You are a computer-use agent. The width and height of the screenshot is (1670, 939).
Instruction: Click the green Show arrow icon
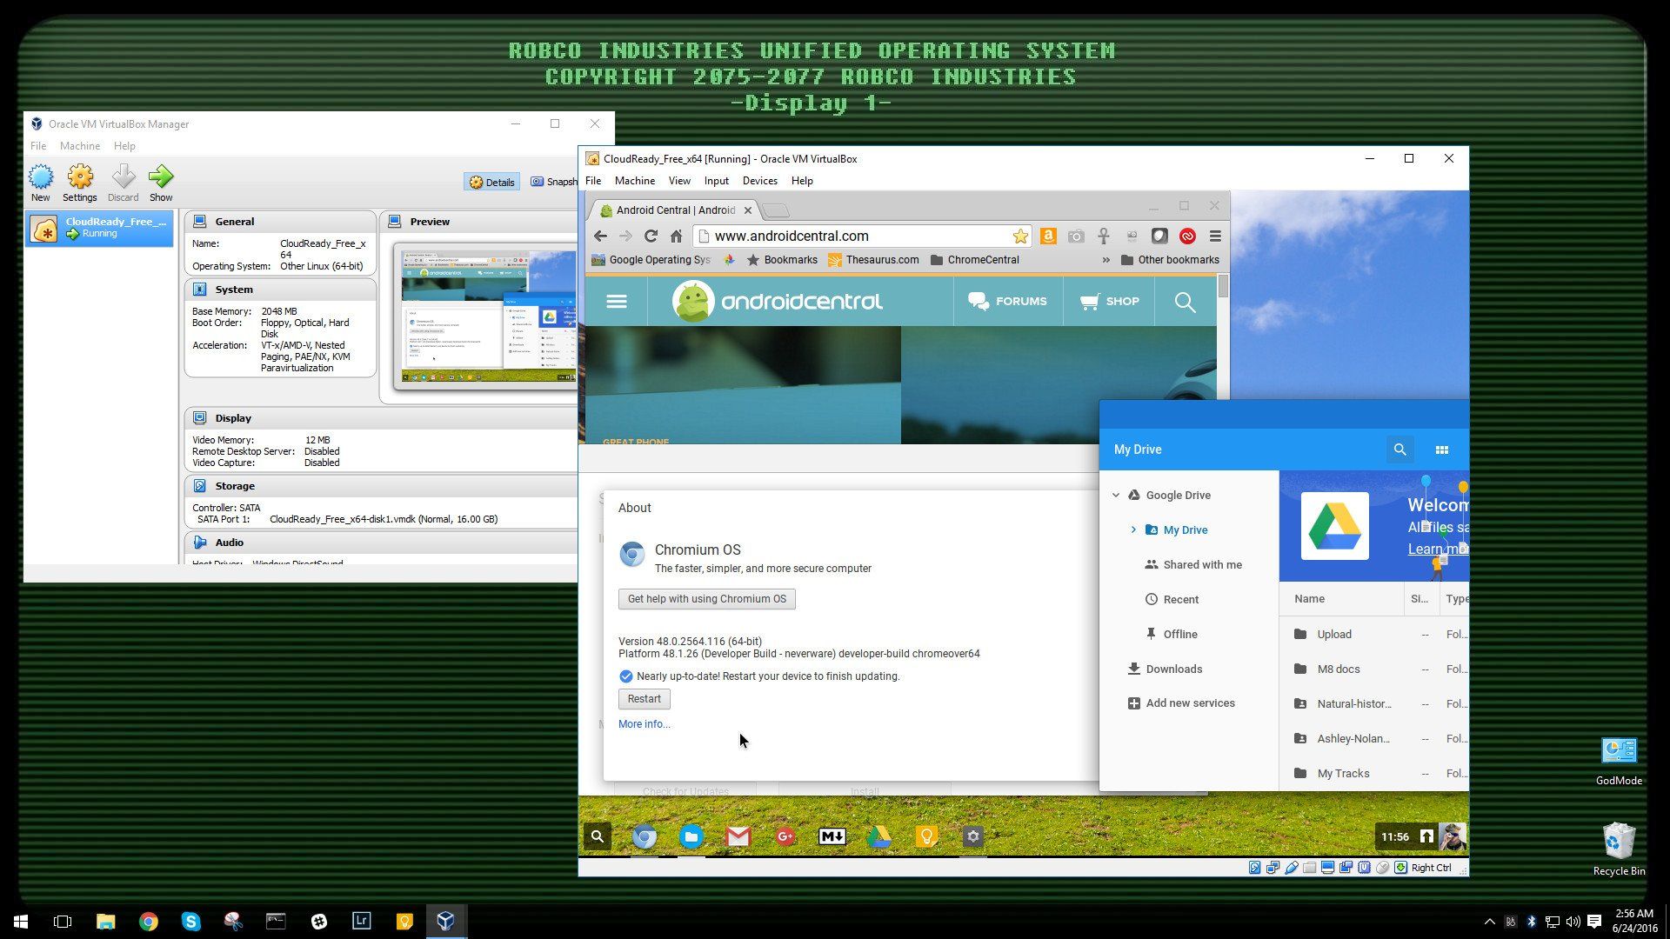pos(161,177)
